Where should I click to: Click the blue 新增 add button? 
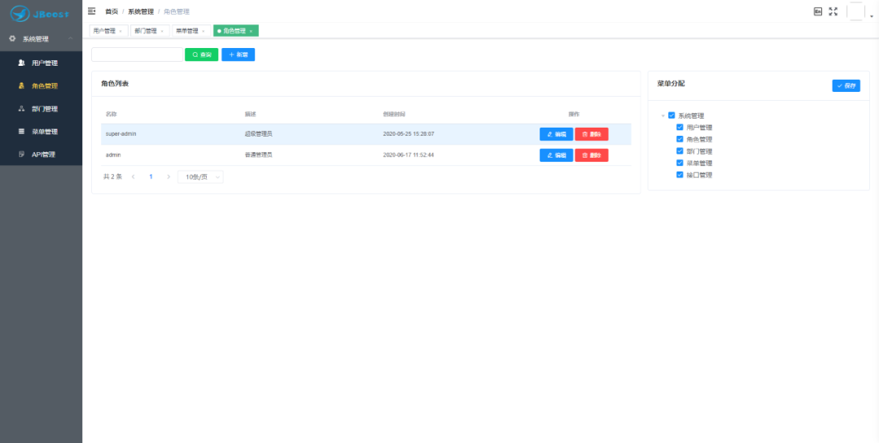click(238, 54)
